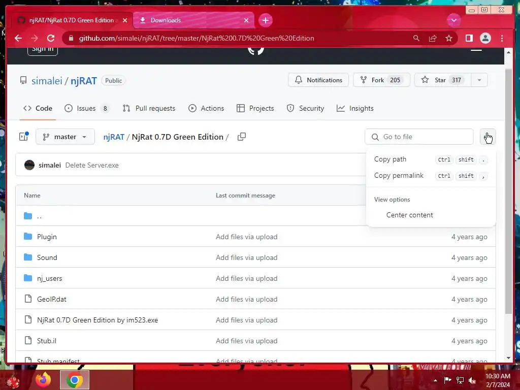This screenshot has width=520, height=390.
Task: Click the Chrome taskbar icon
Action: tap(75, 380)
